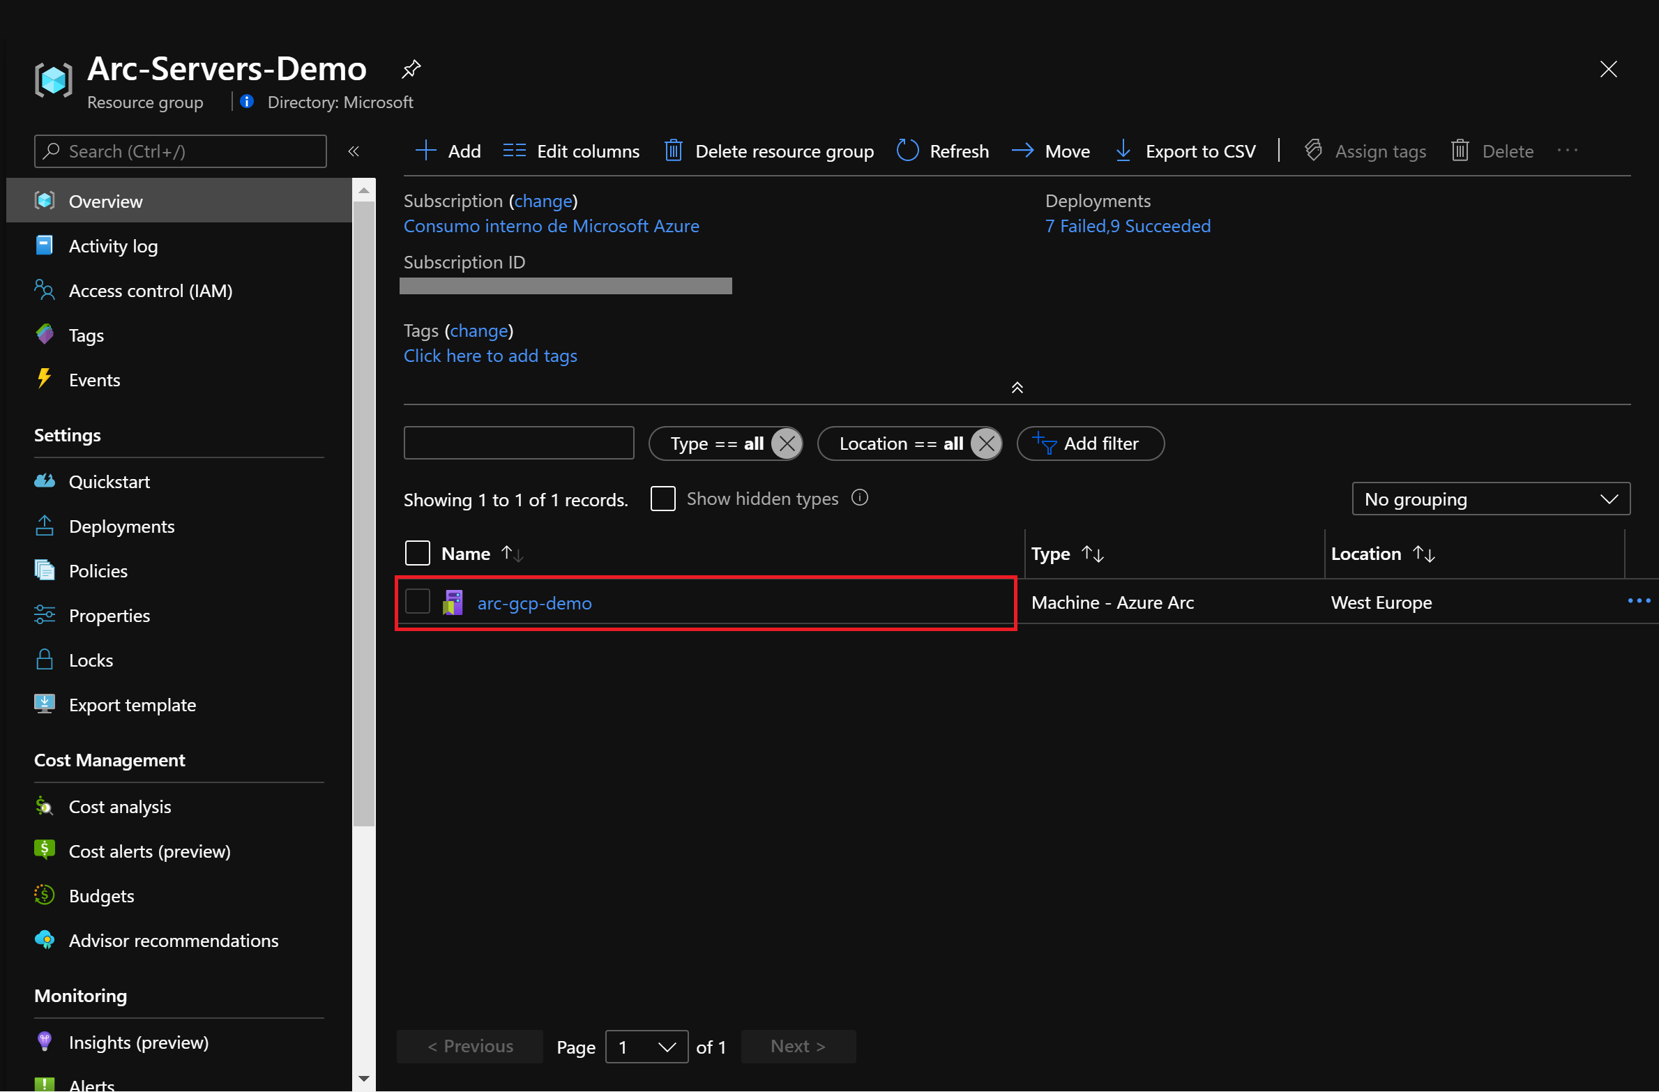Click the Policies sidebar icon

[45, 570]
